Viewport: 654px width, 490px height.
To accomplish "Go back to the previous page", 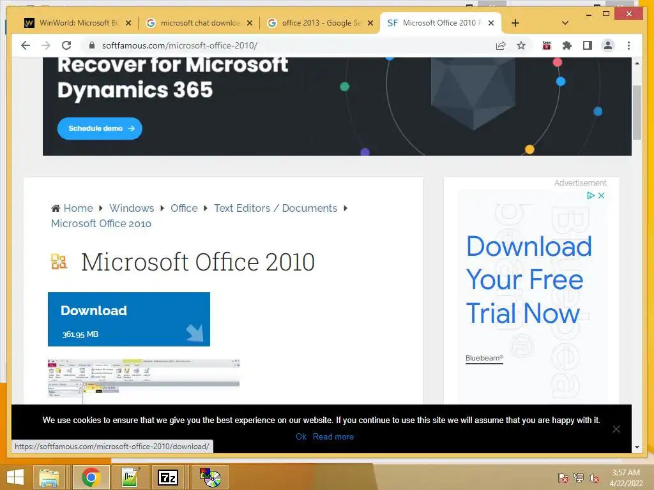I will pos(26,45).
